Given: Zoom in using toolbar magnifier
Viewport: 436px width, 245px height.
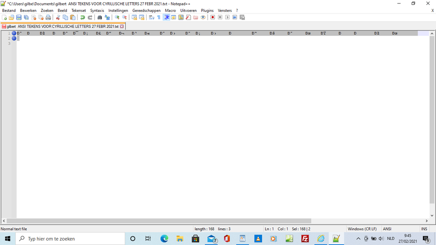Looking at the screenshot, I should [x=117, y=17].
